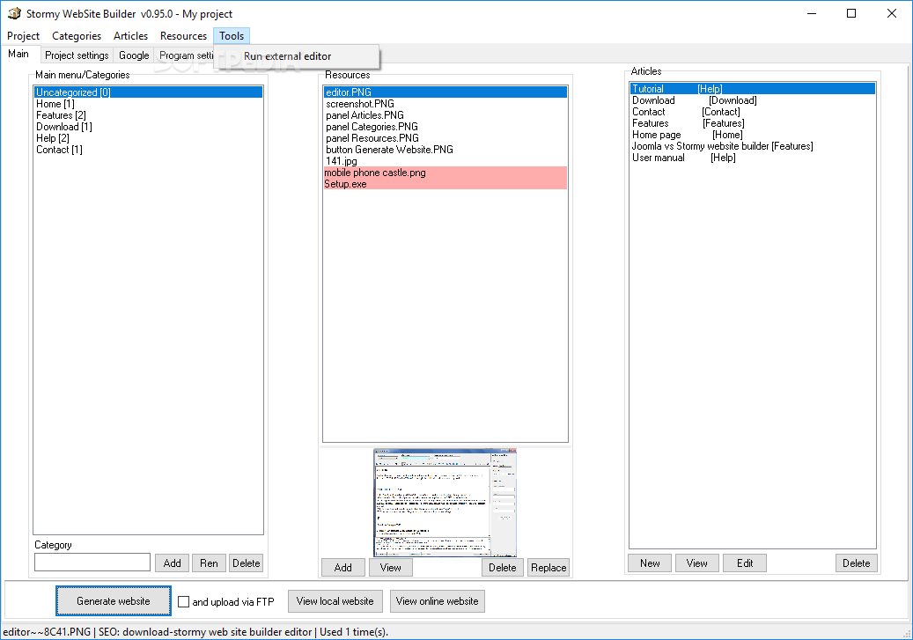Click View online website button
The width and height of the screenshot is (913, 640).
coord(438,601)
